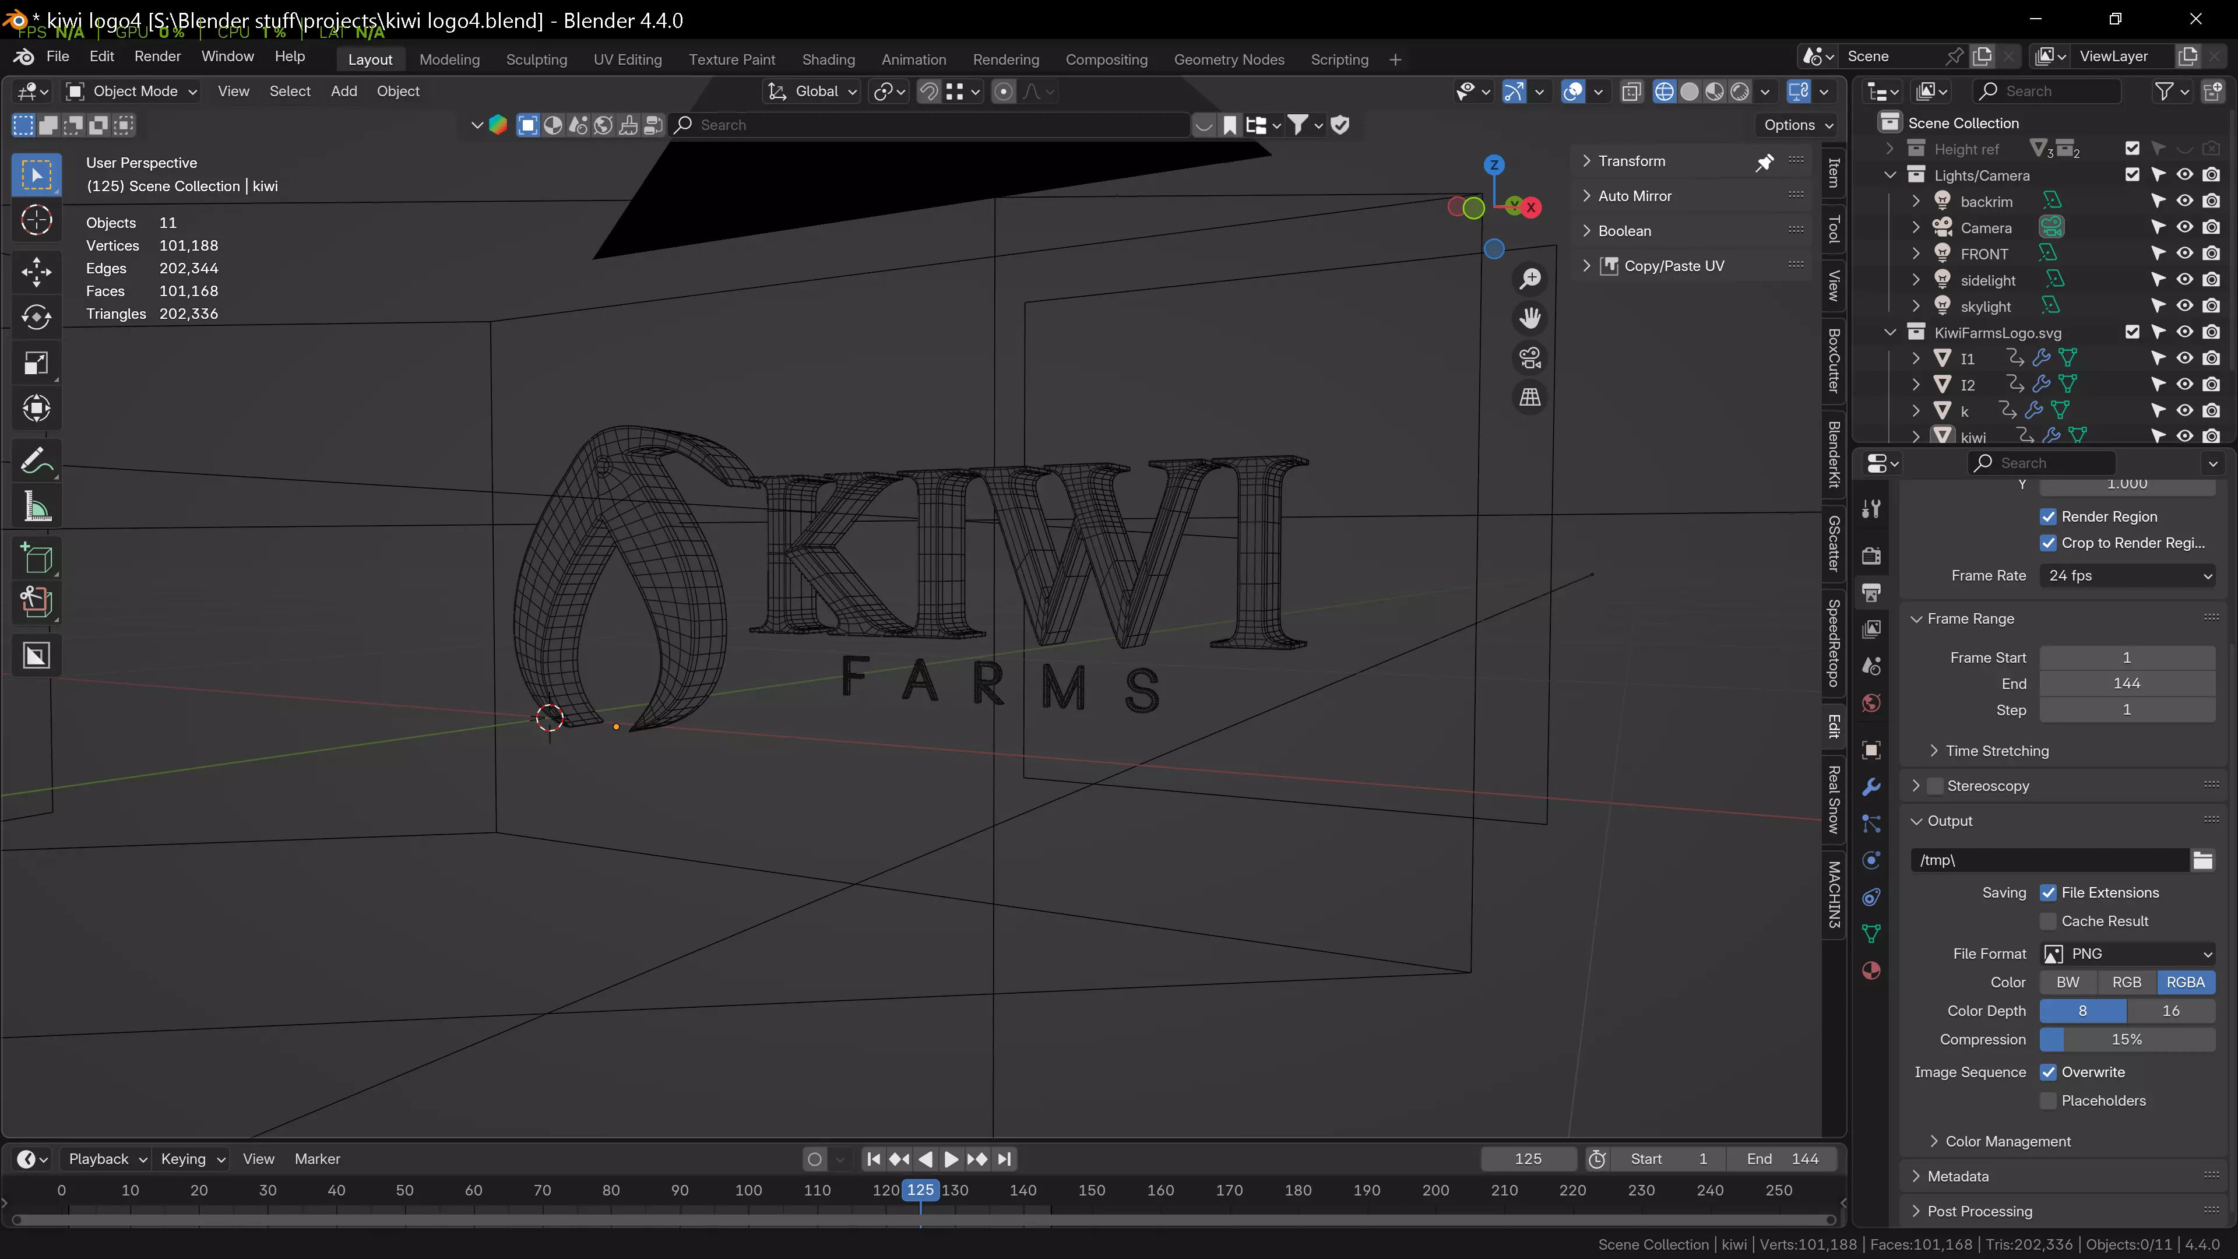Toggle X-Ray view icon
2238x1259 pixels.
[1632, 92]
